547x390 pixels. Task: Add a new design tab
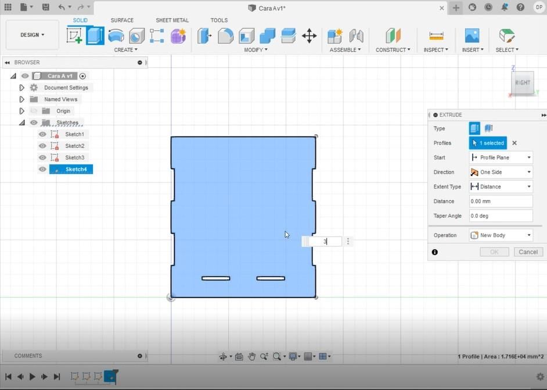click(x=456, y=8)
